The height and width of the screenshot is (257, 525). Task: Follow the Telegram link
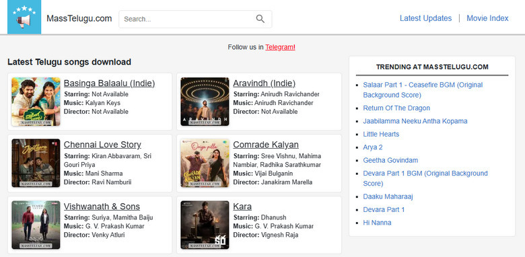[280, 47]
